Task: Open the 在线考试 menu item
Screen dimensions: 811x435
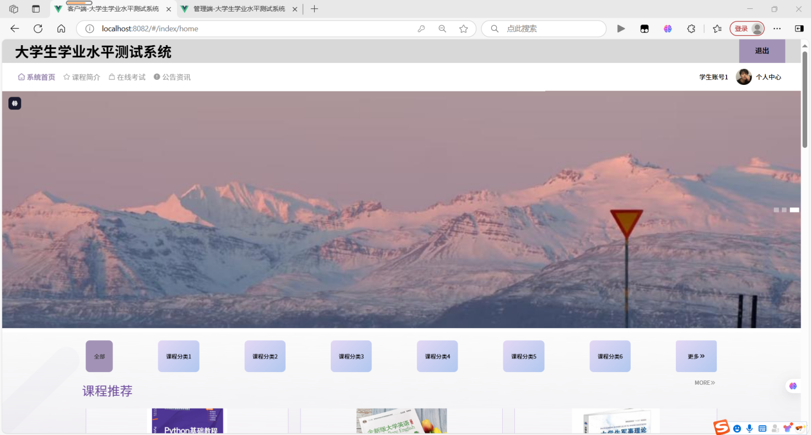Action: (127, 77)
